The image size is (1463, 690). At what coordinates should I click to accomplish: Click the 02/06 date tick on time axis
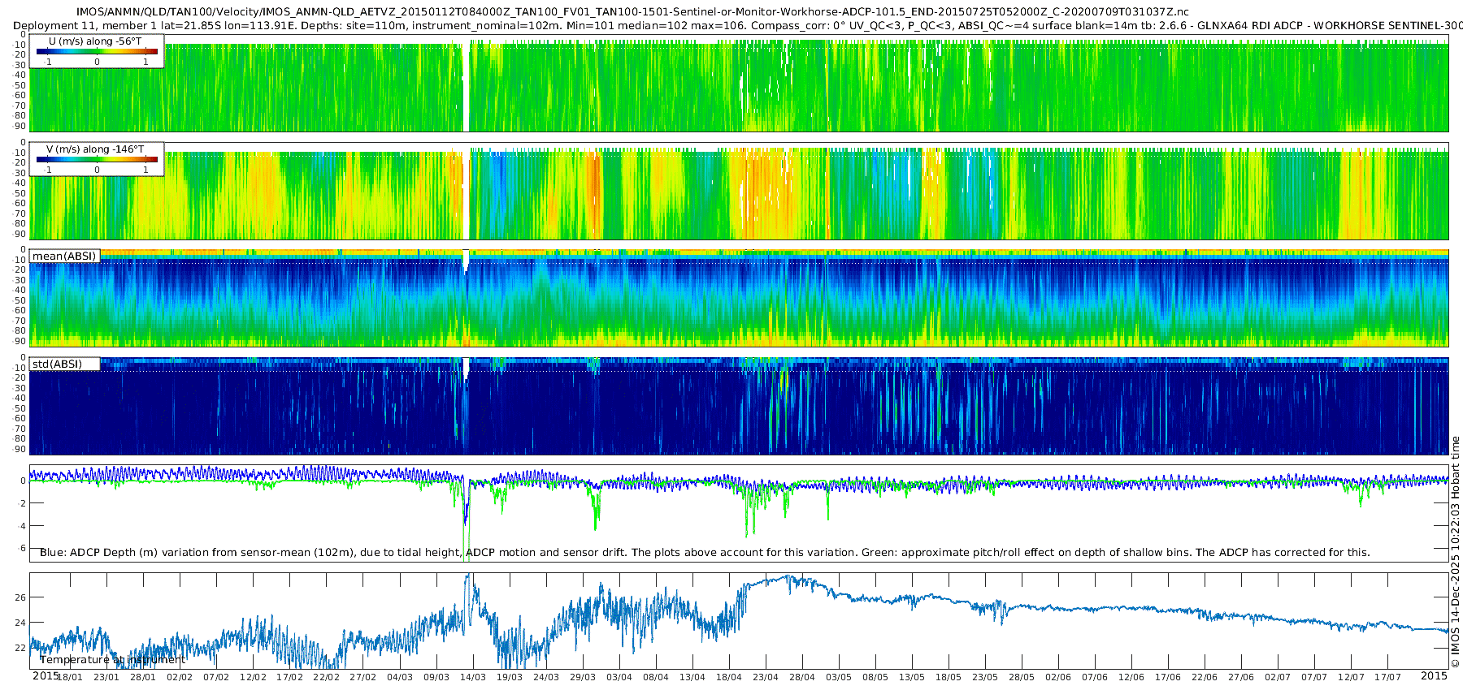point(1058,677)
